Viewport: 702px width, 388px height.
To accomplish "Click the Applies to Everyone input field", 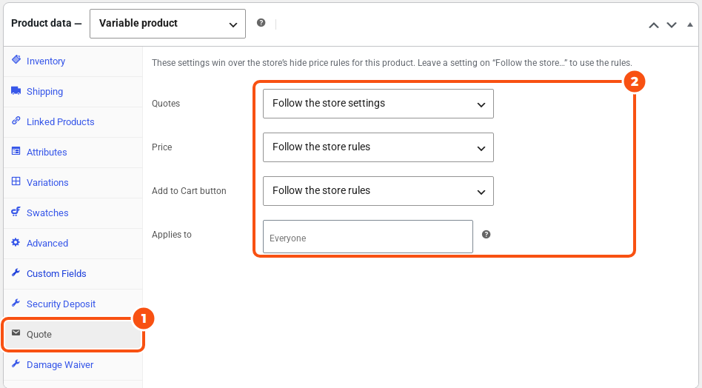I will coord(368,237).
